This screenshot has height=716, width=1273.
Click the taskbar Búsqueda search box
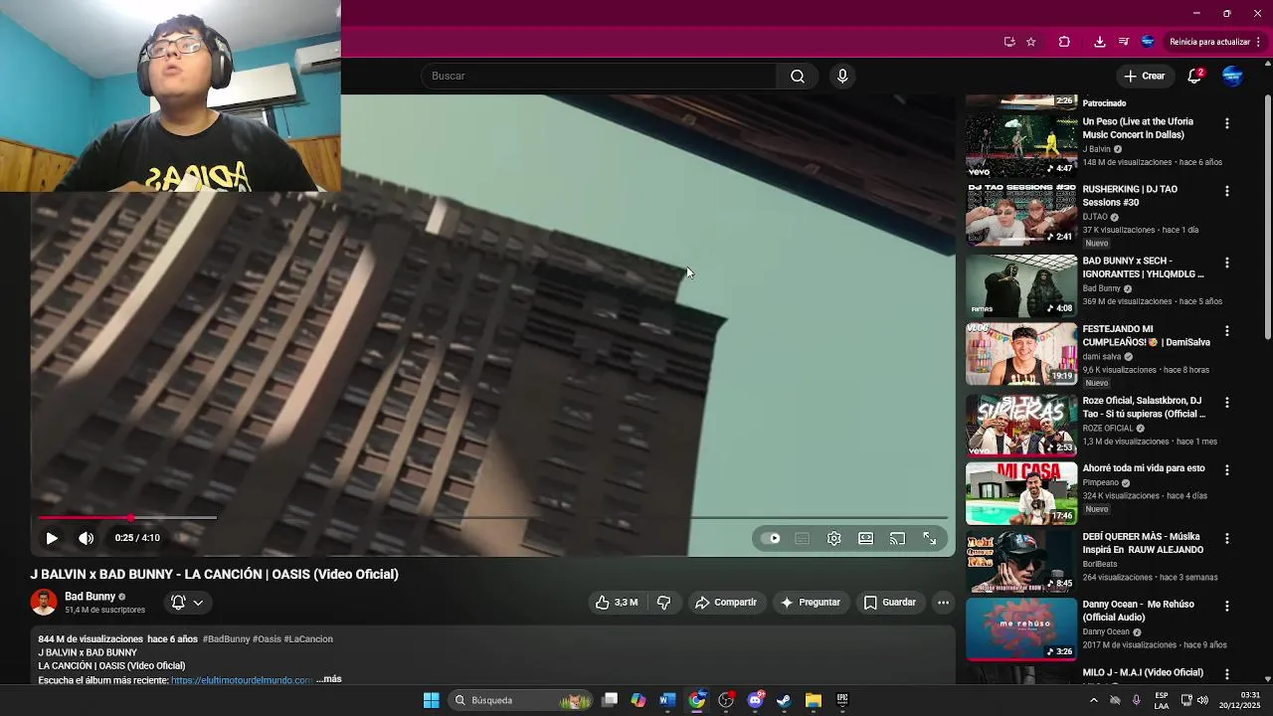tap(521, 700)
